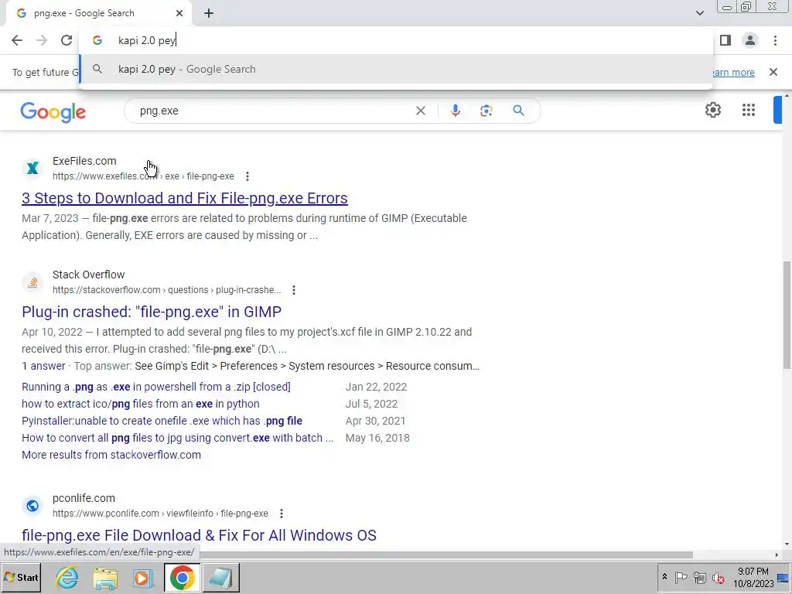Dismiss the info bar with its X
Screen dimensions: 792x594
773,72
